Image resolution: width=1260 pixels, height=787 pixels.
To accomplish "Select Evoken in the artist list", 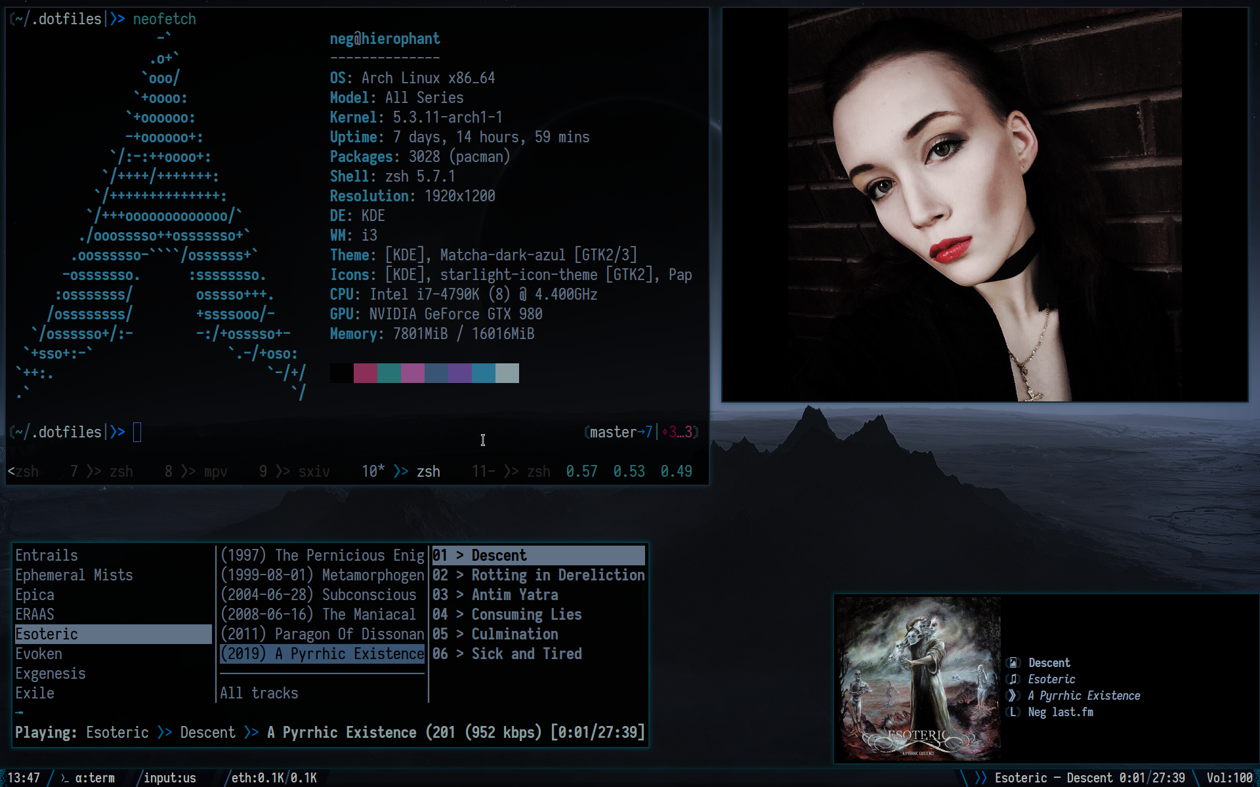I will (39, 654).
